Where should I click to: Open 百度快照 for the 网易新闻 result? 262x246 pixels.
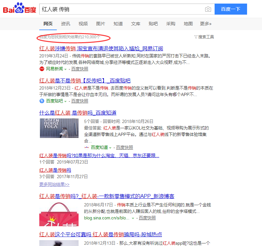[80, 69]
